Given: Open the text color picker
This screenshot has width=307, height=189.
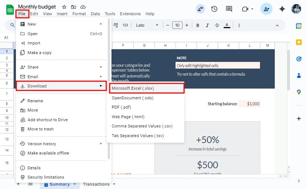Looking at the screenshot, I should 227,25.
